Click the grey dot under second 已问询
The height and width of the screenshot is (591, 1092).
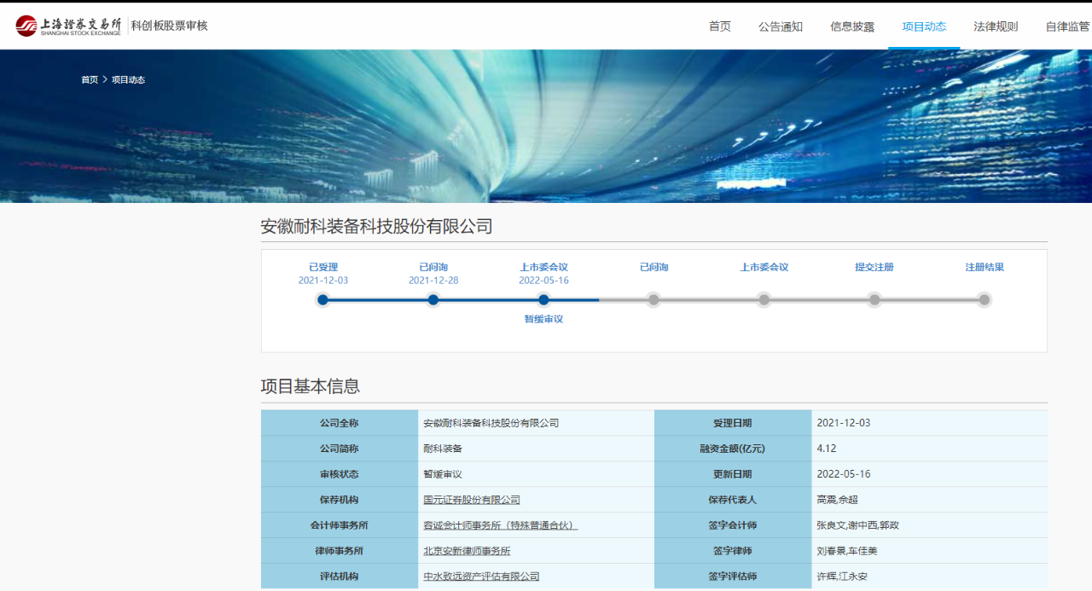tap(653, 299)
